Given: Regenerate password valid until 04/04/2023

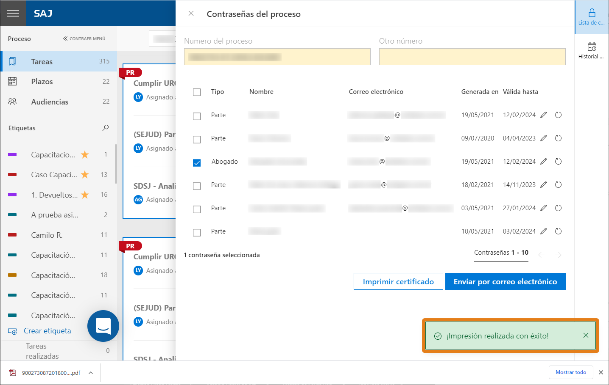Looking at the screenshot, I should pos(558,138).
